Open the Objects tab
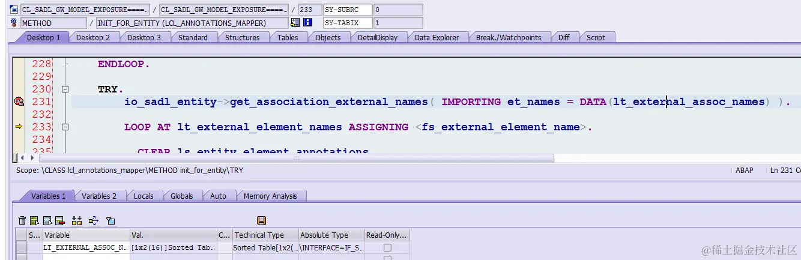801x260 pixels. point(328,37)
